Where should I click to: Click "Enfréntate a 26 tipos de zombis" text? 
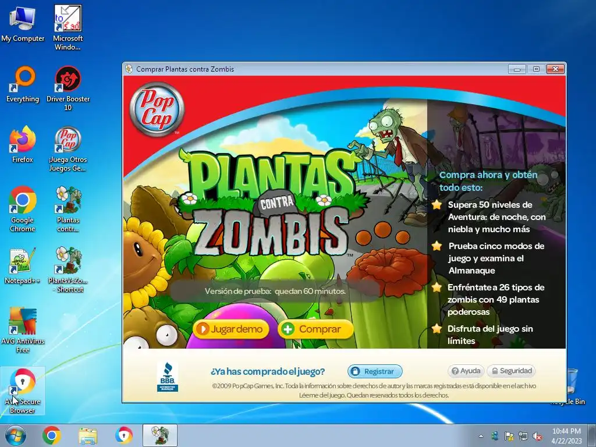tap(496, 300)
